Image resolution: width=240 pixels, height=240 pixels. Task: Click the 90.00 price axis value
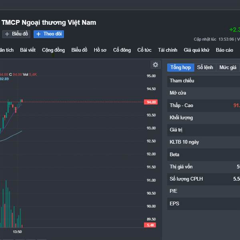[x=151, y=206]
